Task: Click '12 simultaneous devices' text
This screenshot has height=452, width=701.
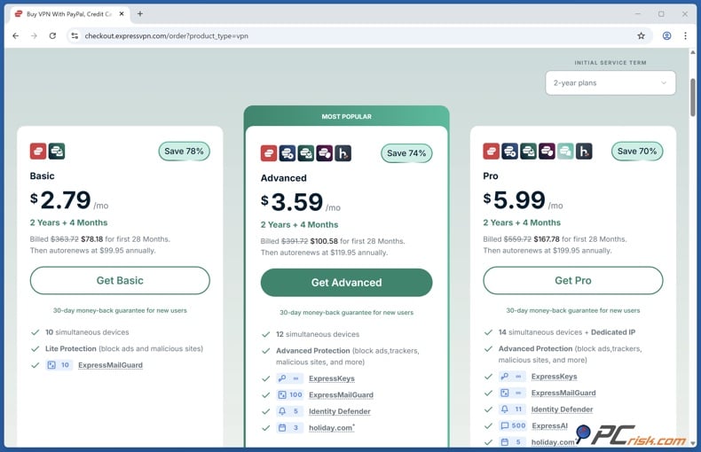Action: pos(318,334)
